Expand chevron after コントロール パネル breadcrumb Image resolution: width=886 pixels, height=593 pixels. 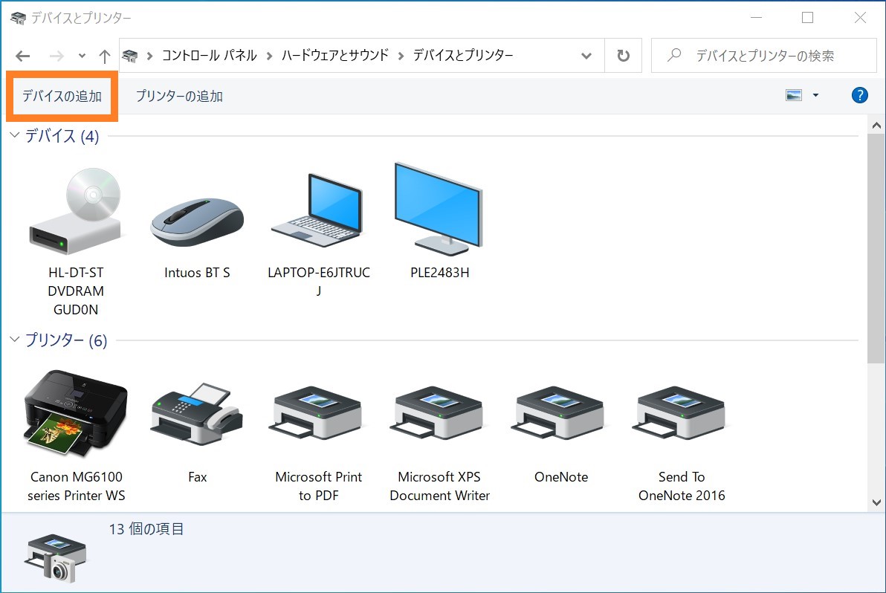pos(270,55)
